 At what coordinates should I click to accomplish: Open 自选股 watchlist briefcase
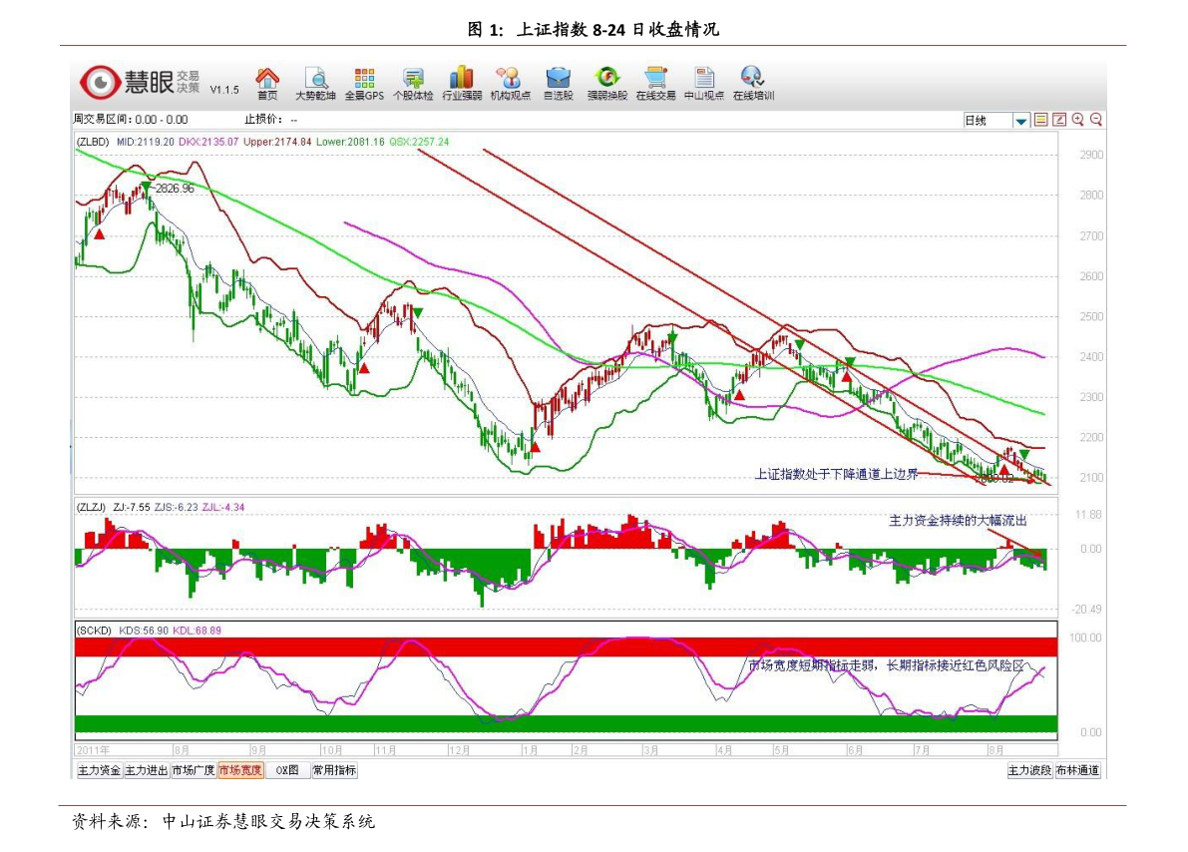(x=559, y=84)
